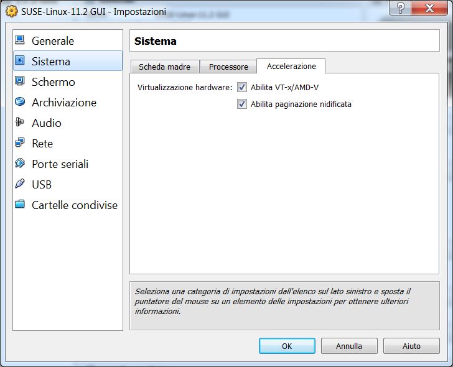The width and height of the screenshot is (453, 367).
Task: Click the Porte seriali connector icon
Action: [x=20, y=164]
